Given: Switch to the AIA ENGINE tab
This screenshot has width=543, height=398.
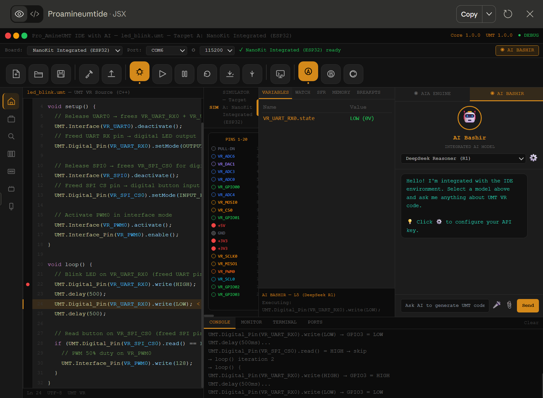Looking at the screenshot, I should tap(432, 93).
